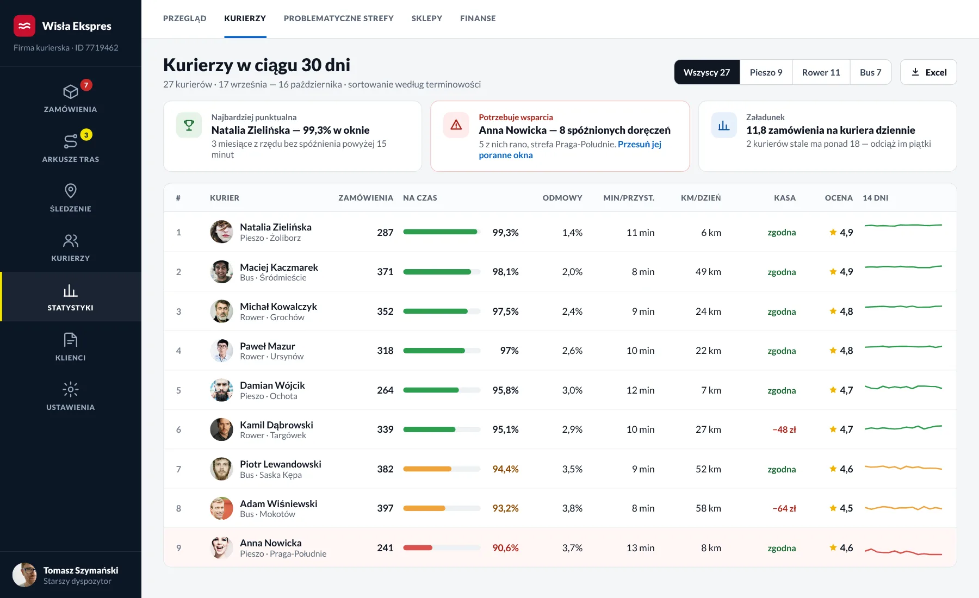Click Kamil Dąbrowski's 14-day sparkline
This screenshot has width=979, height=598.
click(x=903, y=428)
